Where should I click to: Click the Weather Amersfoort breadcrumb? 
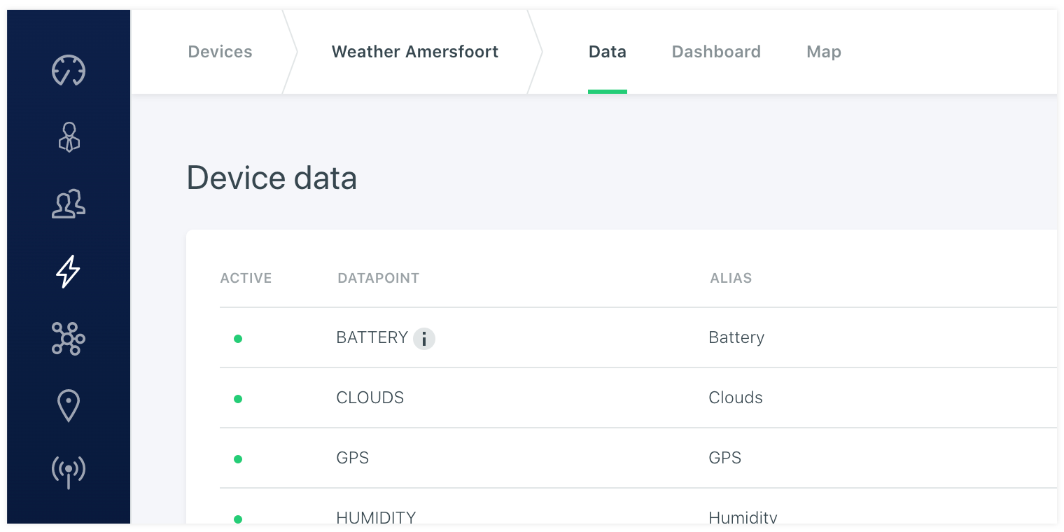[414, 52]
